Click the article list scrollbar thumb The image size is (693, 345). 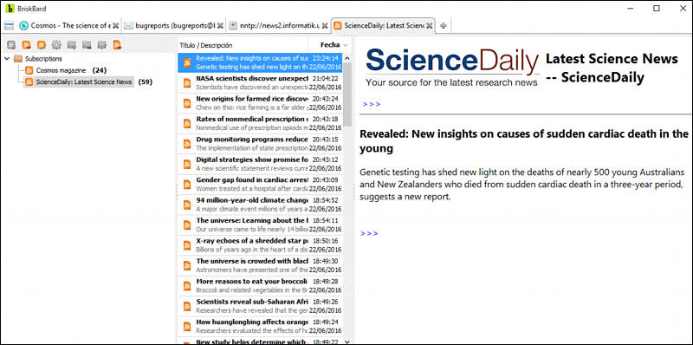347,94
